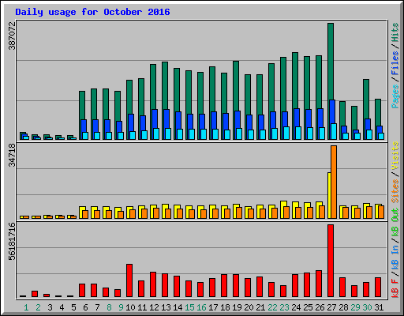Screen dimensions: 404x316
Task: Click the 'Daily usage for October 2016' title
Action: click(x=92, y=12)
